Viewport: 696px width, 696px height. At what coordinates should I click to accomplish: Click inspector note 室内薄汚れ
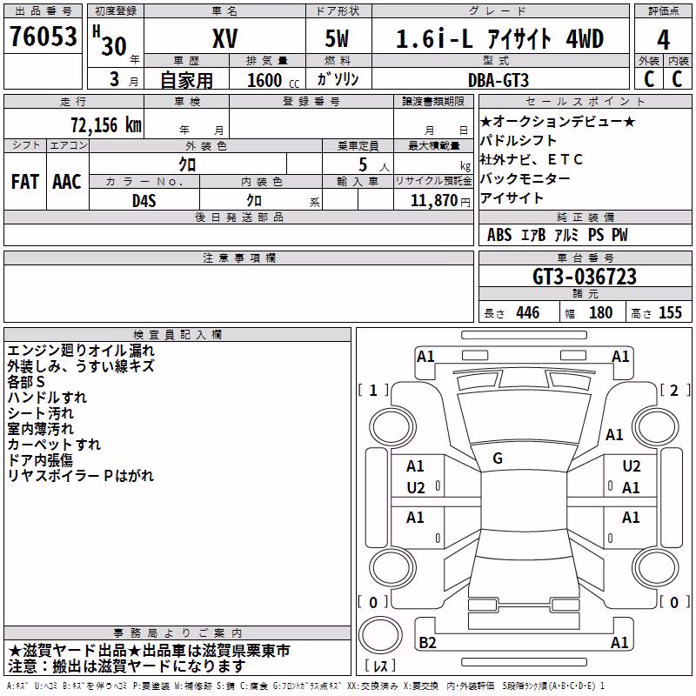coord(40,428)
